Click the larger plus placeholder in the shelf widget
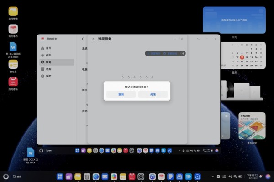This screenshot has height=182, width=274. (x=242, y=91)
